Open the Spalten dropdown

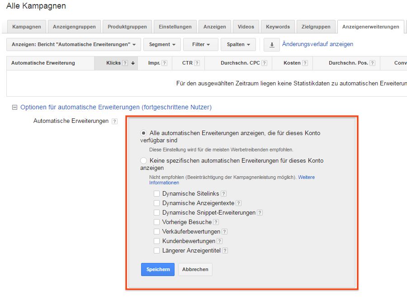[x=238, y=45]
